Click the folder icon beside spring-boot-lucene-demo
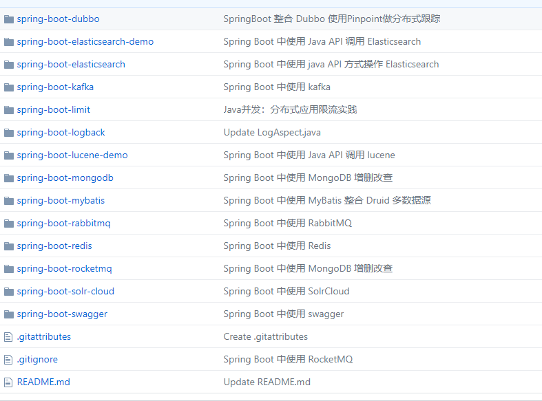 (x=9, y=155)
